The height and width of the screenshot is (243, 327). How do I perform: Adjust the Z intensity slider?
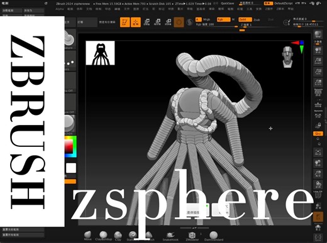pyautogui.click(x=259, y=25)
